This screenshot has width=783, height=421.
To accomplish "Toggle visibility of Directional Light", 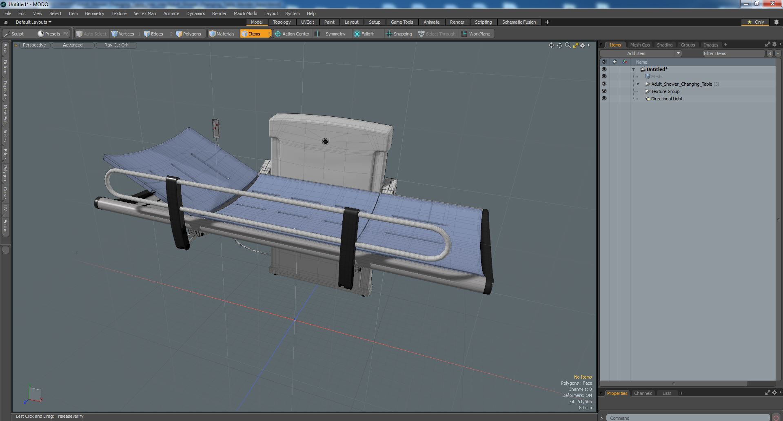I will 604,99.
